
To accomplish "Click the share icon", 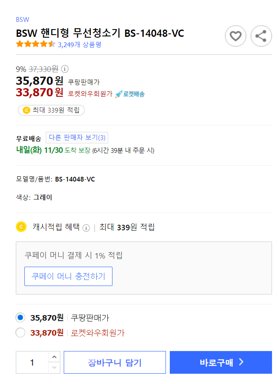I will pos(261,36).
